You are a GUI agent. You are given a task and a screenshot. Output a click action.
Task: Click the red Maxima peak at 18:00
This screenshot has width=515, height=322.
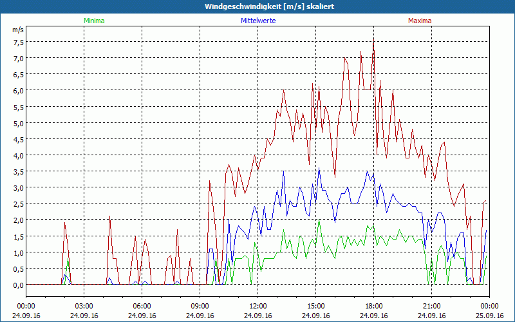374,40
